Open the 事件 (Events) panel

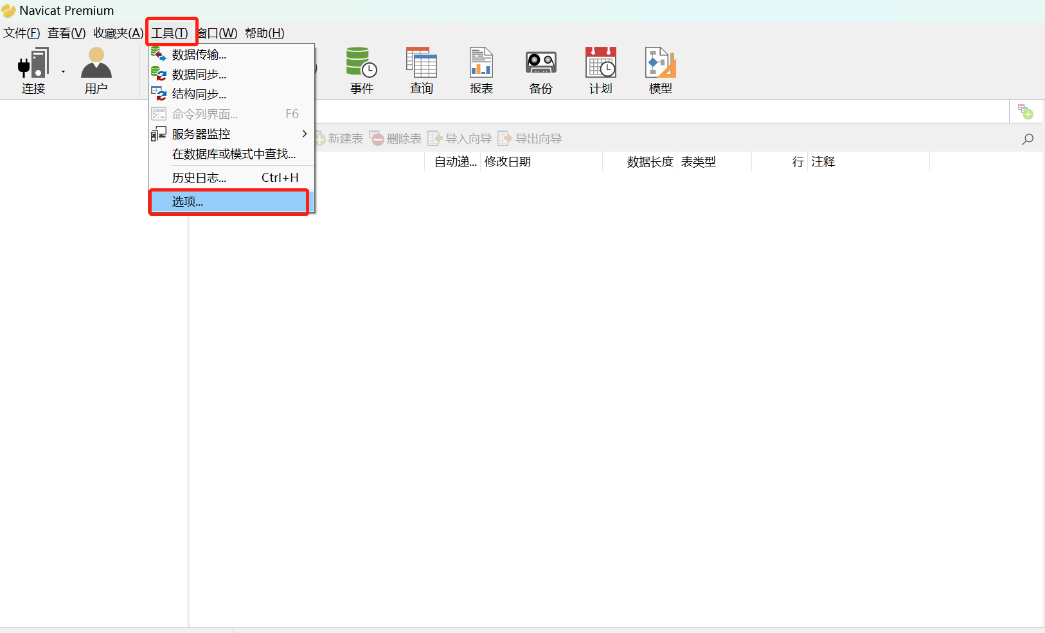click(361, 69)
